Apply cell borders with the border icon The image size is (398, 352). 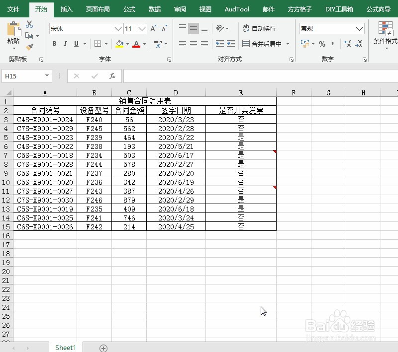(98, 44)
